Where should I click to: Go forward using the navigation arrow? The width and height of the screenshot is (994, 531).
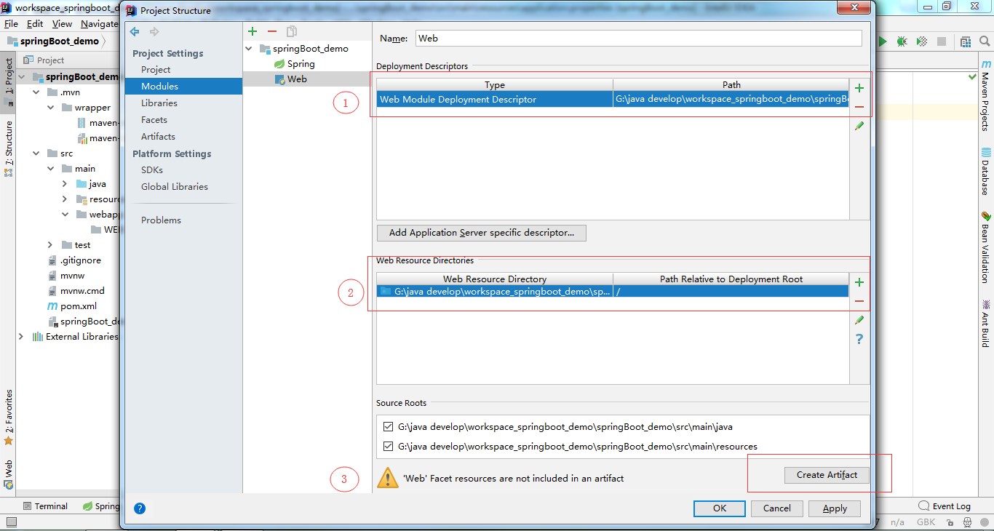(x=154, y=32)
